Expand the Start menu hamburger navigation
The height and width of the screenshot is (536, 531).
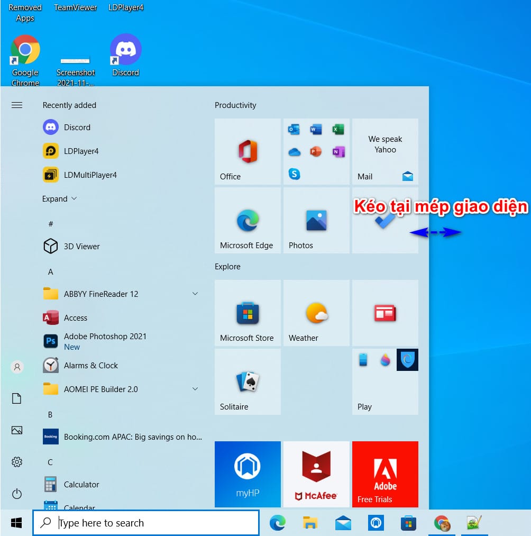pyautogui.click(x=17, y=105)
